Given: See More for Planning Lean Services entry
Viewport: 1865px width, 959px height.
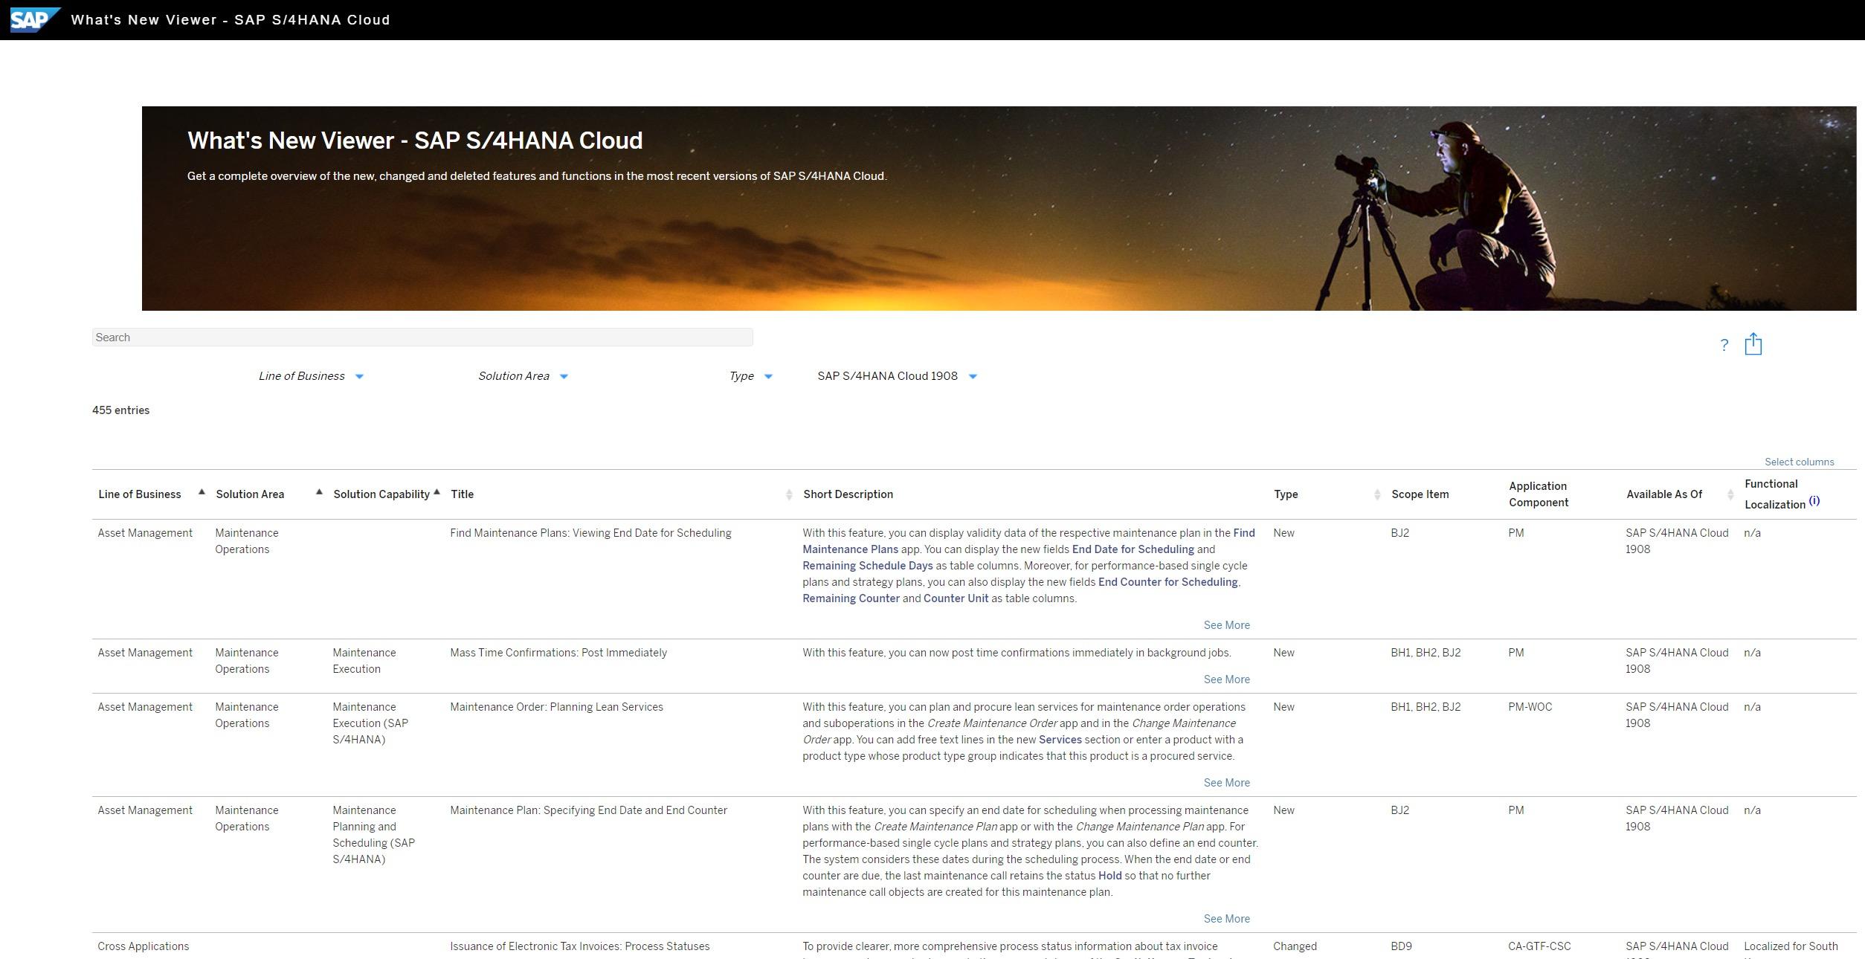Looking at the screenshot, I should pyautogui.click(x=1226, y=783).
